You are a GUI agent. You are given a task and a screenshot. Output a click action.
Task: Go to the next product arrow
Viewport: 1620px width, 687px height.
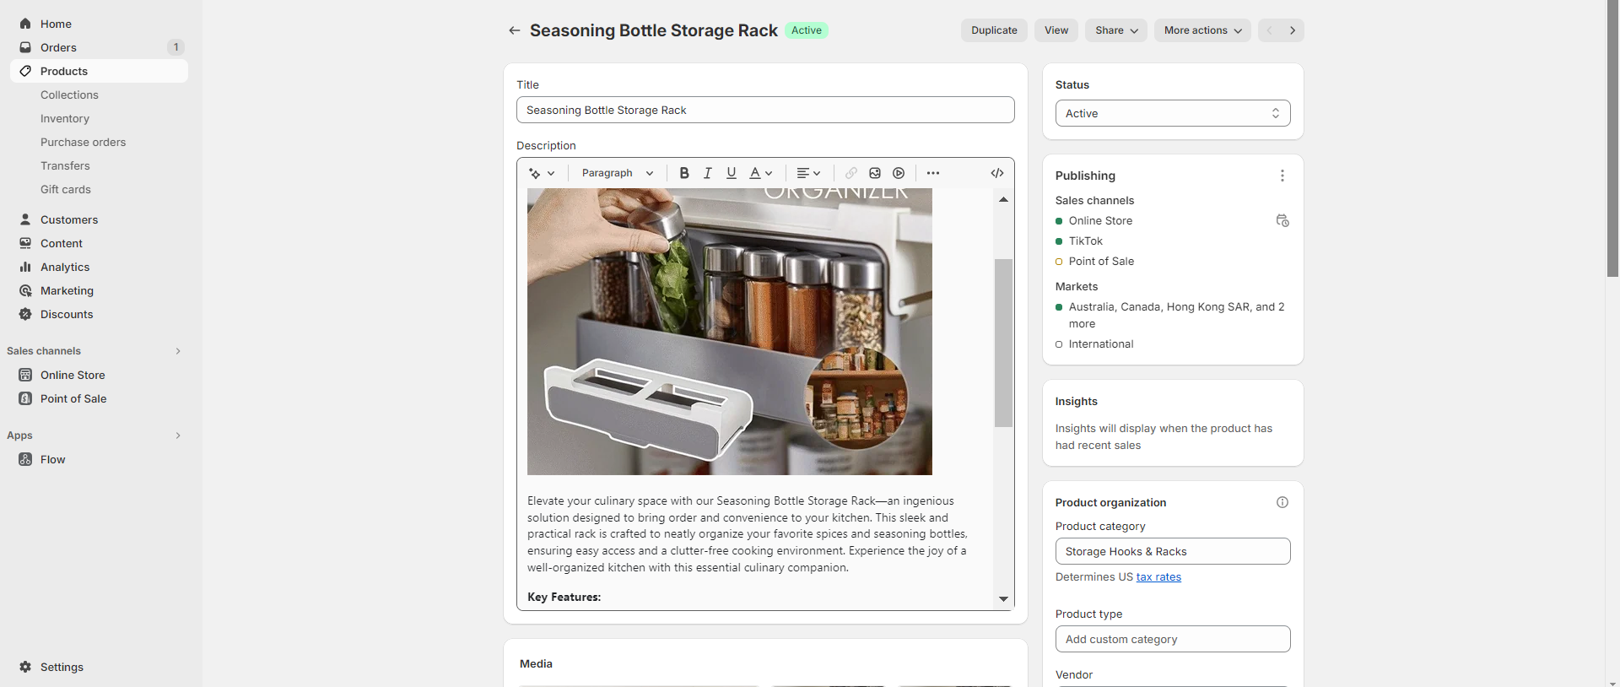point(1293,30)
